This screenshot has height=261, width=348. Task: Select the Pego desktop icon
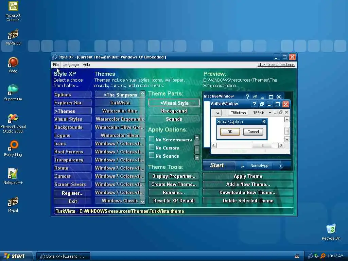coord(13,65)
